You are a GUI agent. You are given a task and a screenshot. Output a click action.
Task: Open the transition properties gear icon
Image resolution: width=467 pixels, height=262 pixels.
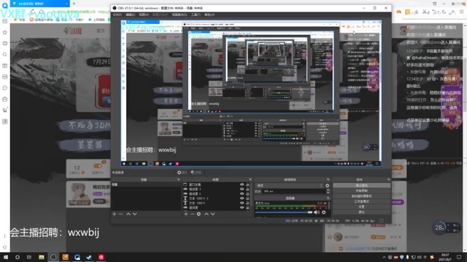pyautogui.click(x=327, y=186)
